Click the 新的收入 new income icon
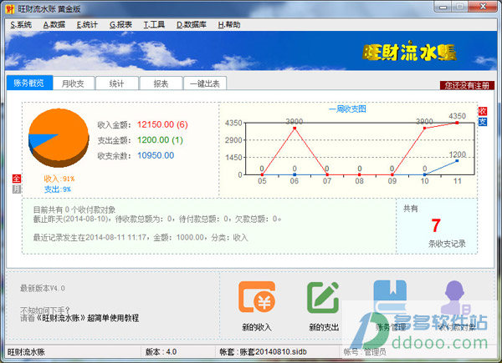Image resolution: width=502 pixels, height=363 pixels. (x=257, y=297)
